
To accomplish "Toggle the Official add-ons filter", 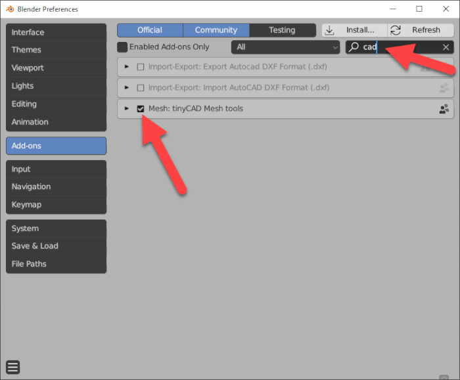I will pyautogui.click(x=150, y=30).
